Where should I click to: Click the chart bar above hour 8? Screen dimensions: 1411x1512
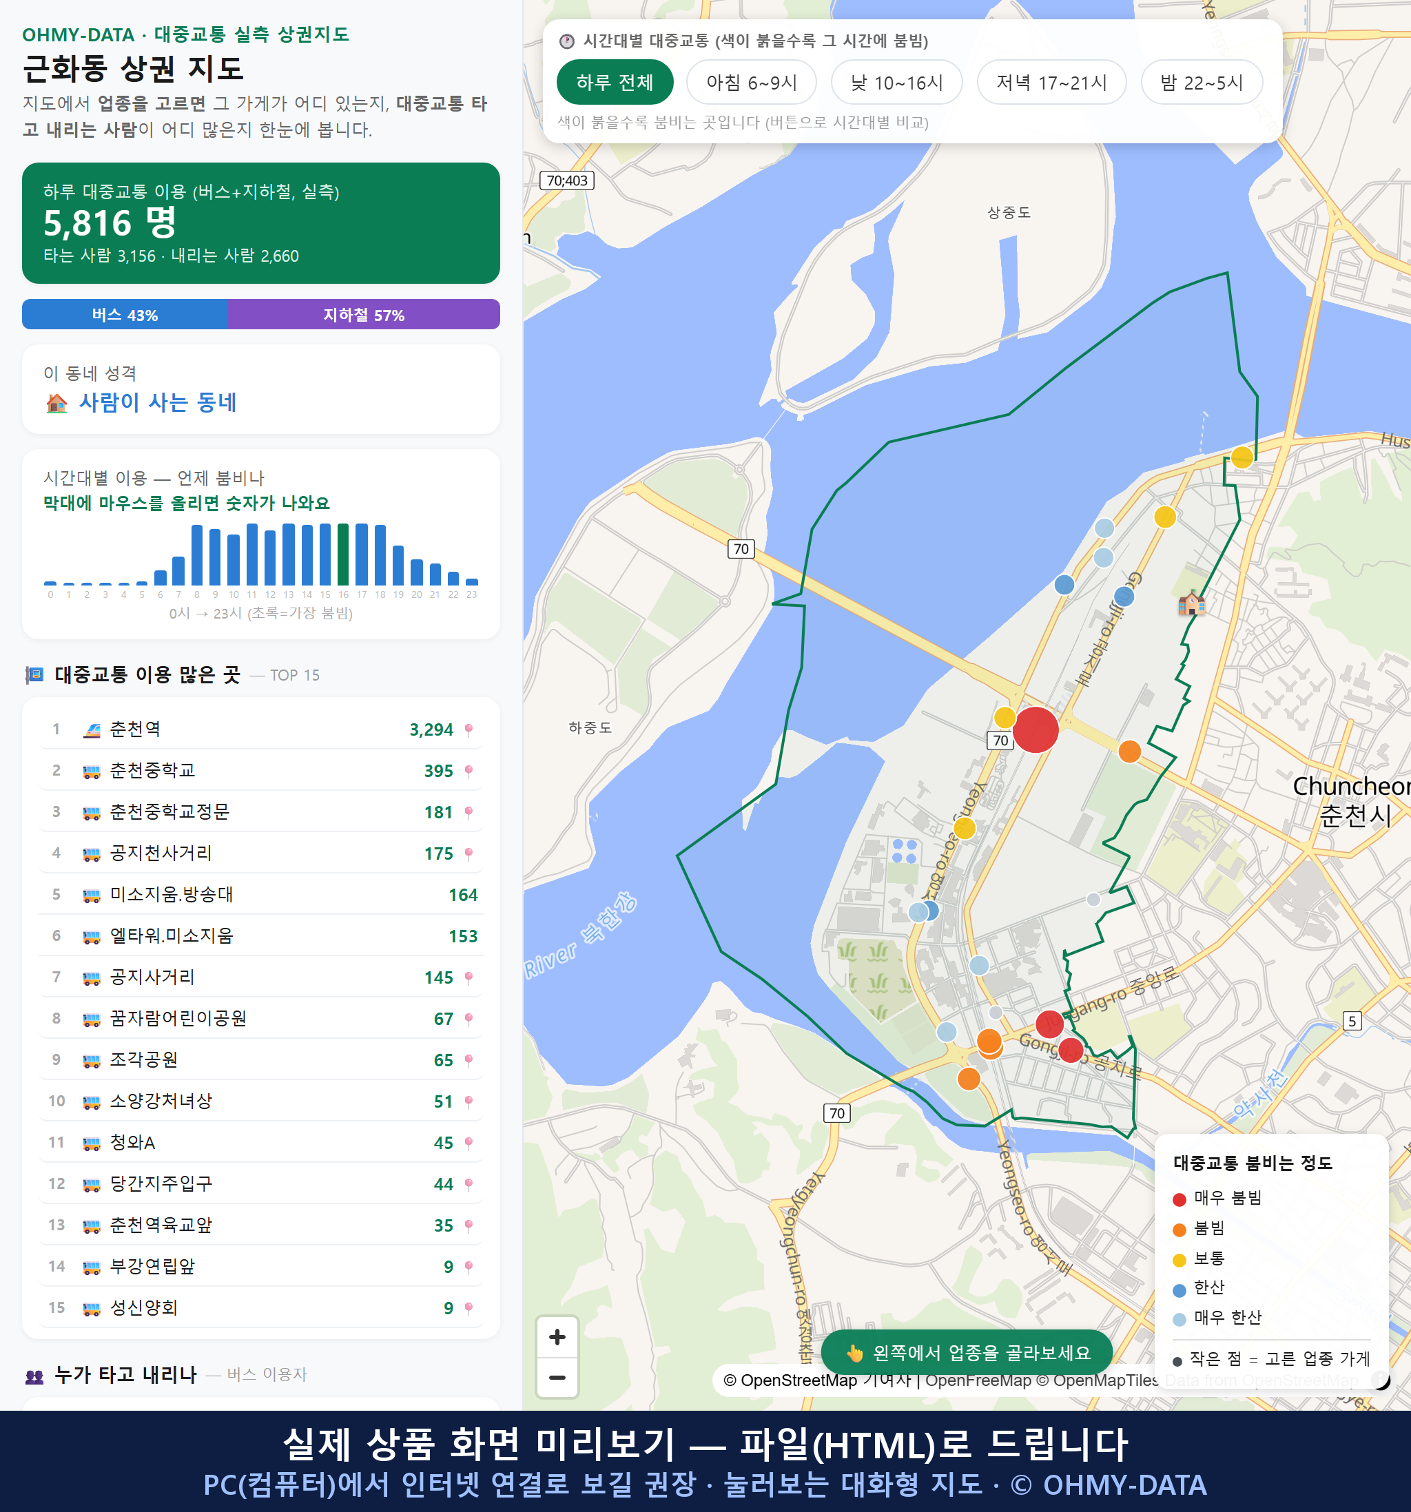[197, 555]
